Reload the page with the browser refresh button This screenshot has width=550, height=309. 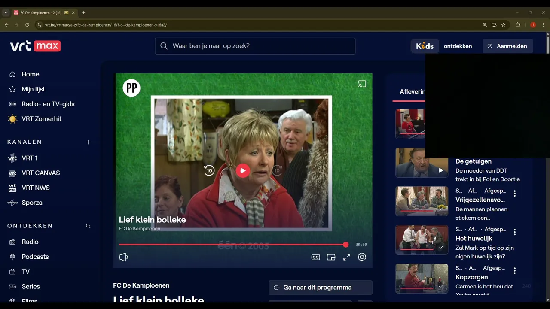coord(27,25)
